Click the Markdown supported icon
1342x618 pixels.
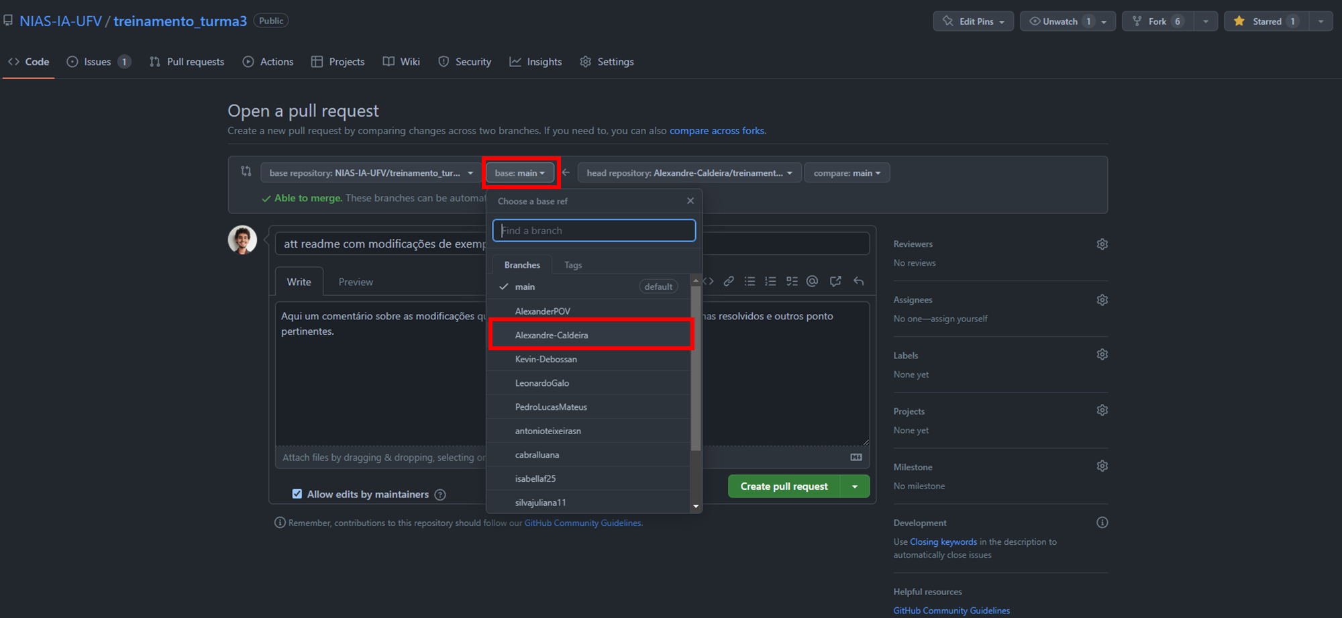pyautogui.click(x=856, y=457)
